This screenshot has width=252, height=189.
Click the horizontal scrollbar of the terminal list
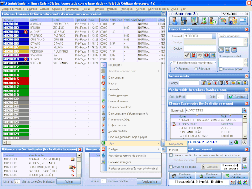[51, 143]
